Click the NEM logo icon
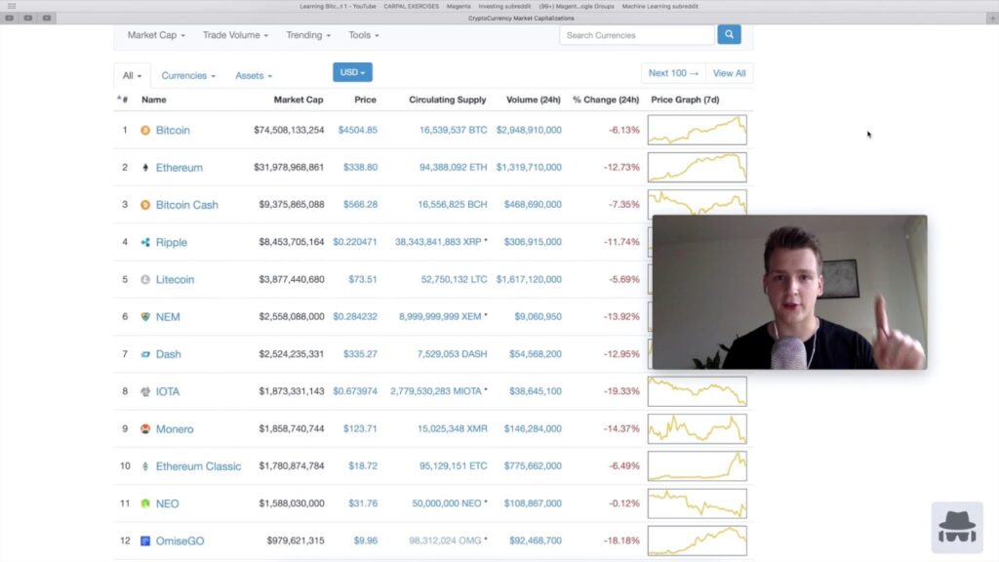 tap(145, 317)
